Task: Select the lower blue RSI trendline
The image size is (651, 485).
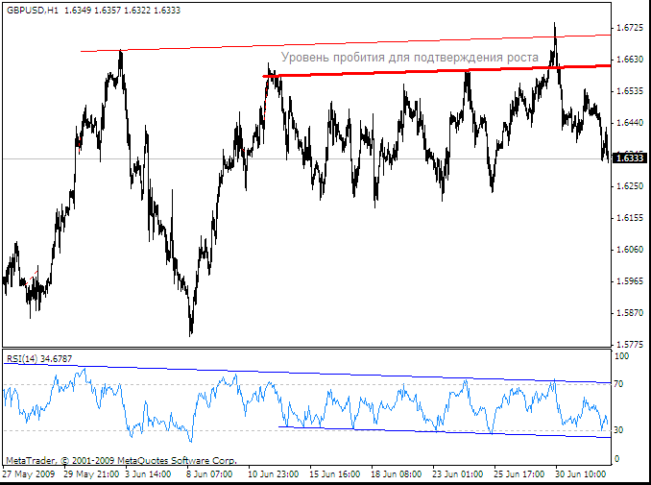Action: pos(445,432)
